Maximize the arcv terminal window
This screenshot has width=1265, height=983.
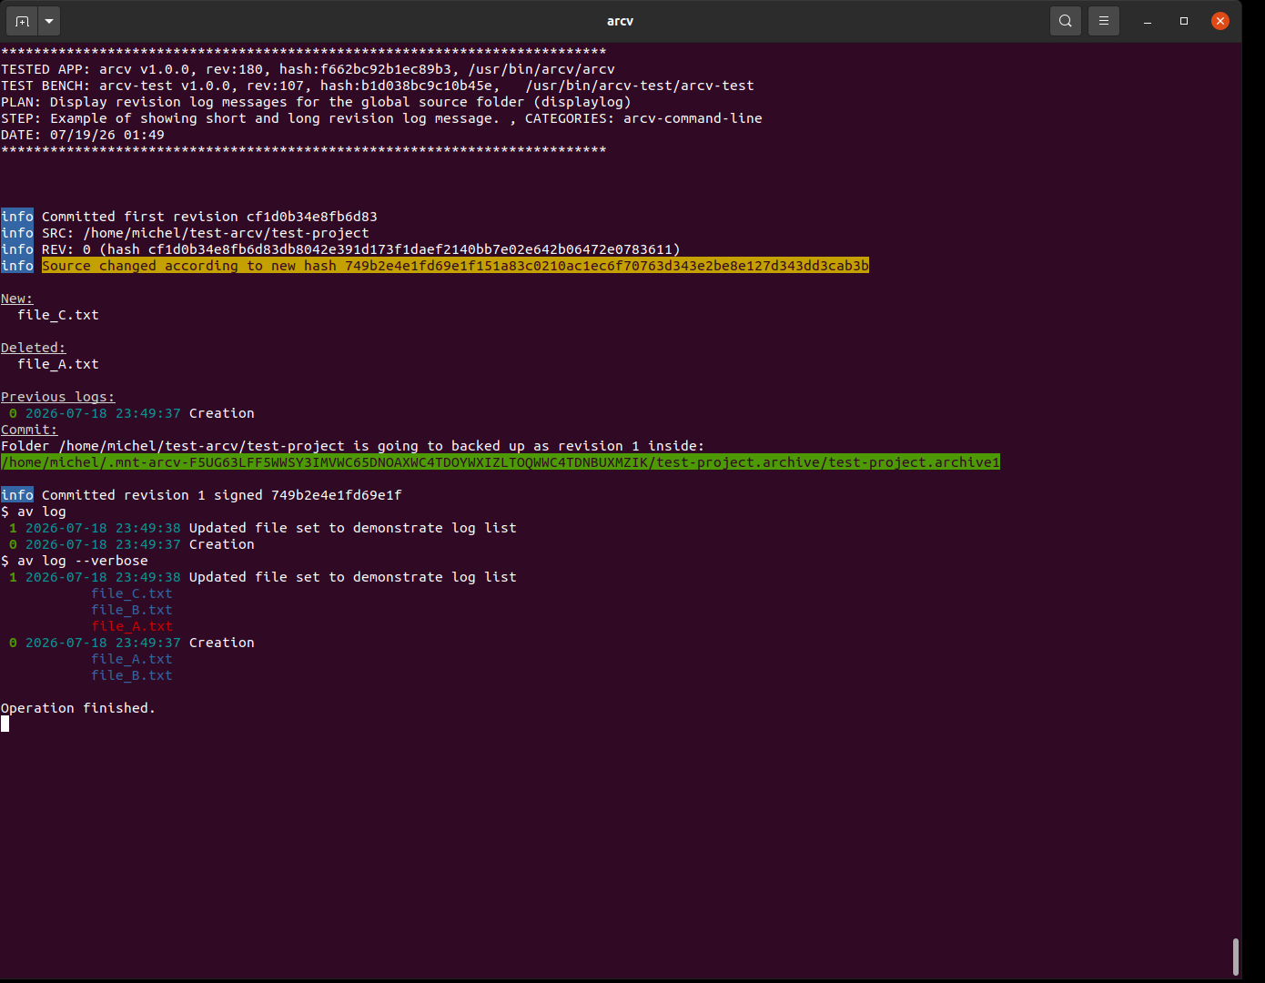pos(1184,21)
